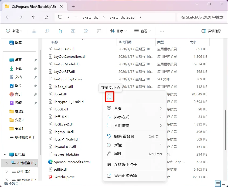Click the search box for SketchUp 2020
Image resolution: width=228 pixels, height=187 pixels.
coord(202,17)
